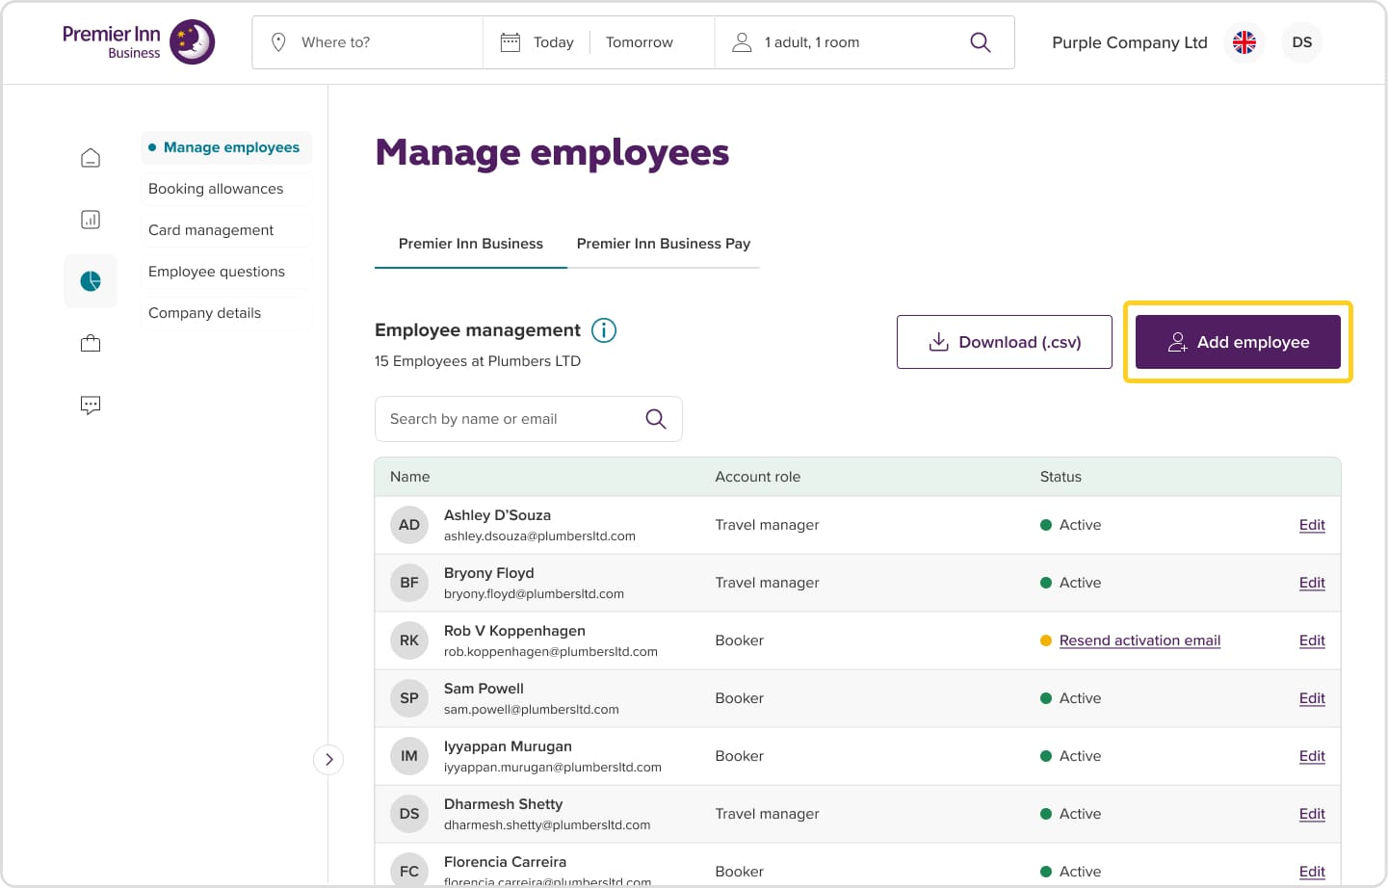Focus the Search by name or email field

click(x=528, y=419)
